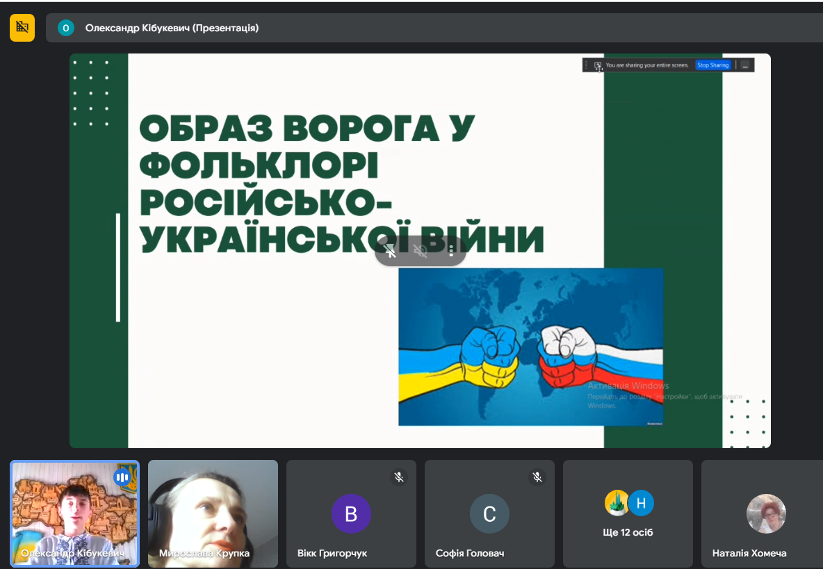The height and width of the screenshot is (569, 823).
Task: Select the teal 'O' avatar in presenter header
Action: pos(66,28)
